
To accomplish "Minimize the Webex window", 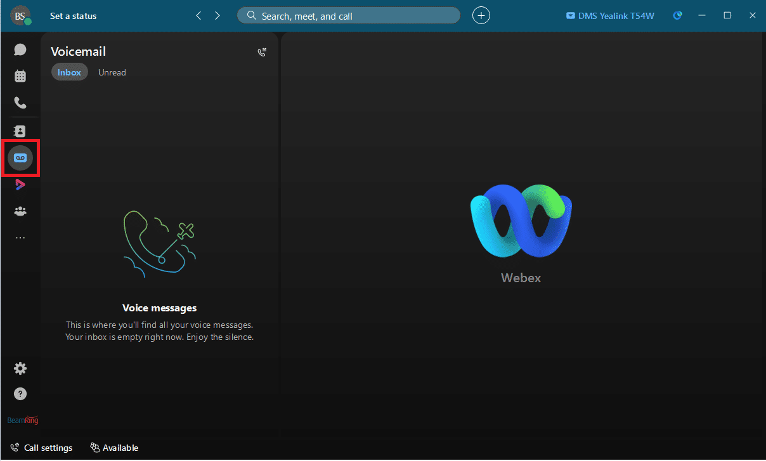I will click(x=702, y=15).
